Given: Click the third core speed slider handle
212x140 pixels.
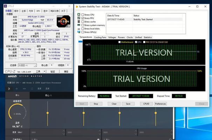Looking at the screenshot, I should coord(119,113).
